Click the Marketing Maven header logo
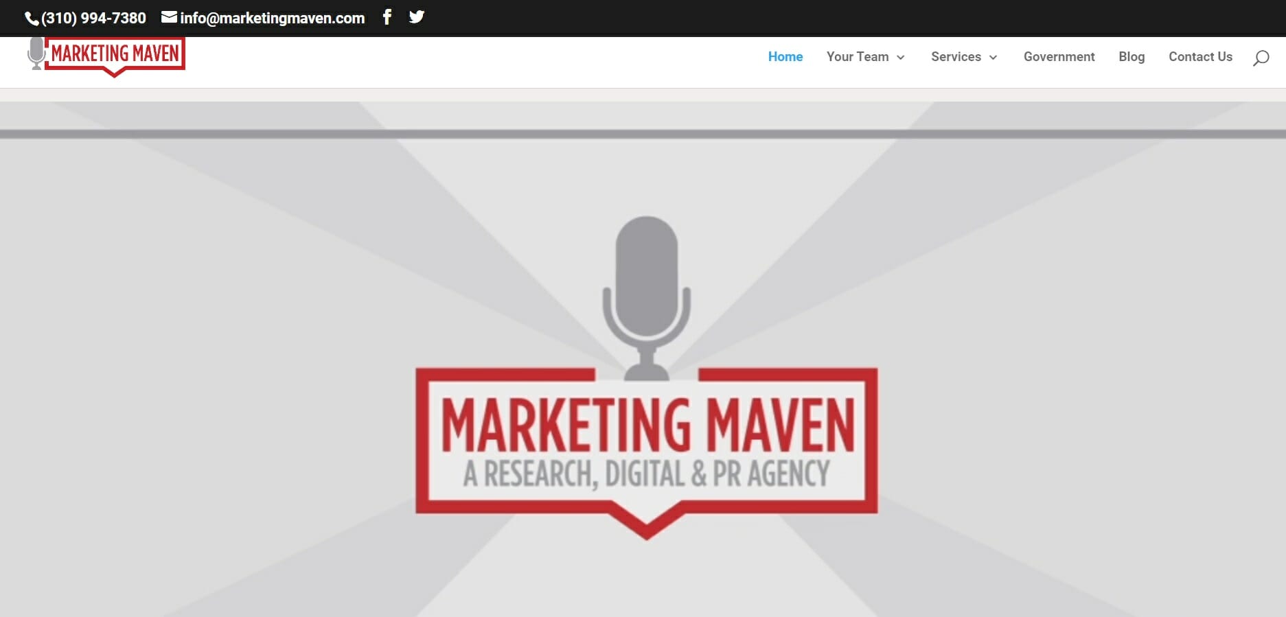This screenshot has width=1286, height=617. 106,56
